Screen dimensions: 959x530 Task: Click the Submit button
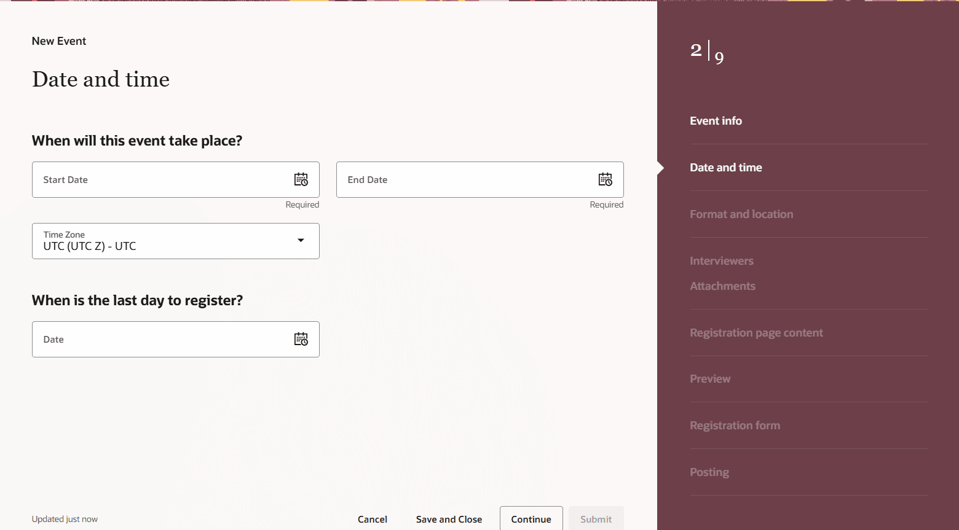pos(596,519)
